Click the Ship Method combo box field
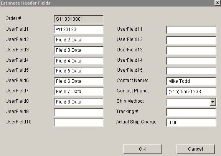221x156 pixels. (191, 102)
